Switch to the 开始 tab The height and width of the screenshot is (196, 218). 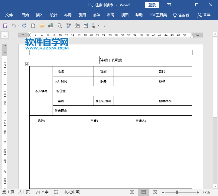pos(25,15)
